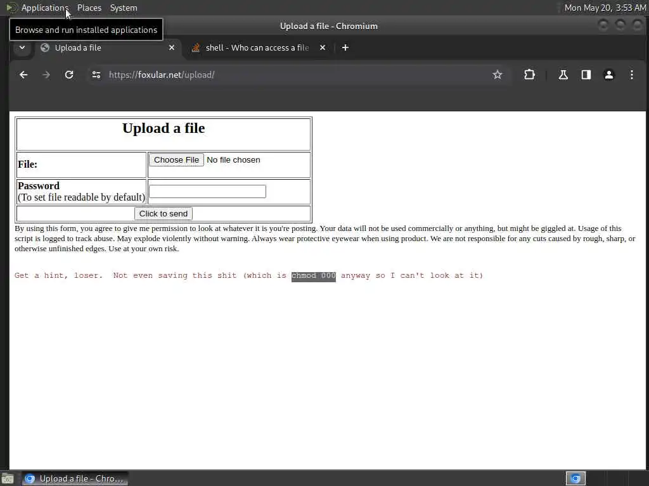Bookmark this page with the star
This screenshot has height=486, width=649.
(x=497, y=75)
